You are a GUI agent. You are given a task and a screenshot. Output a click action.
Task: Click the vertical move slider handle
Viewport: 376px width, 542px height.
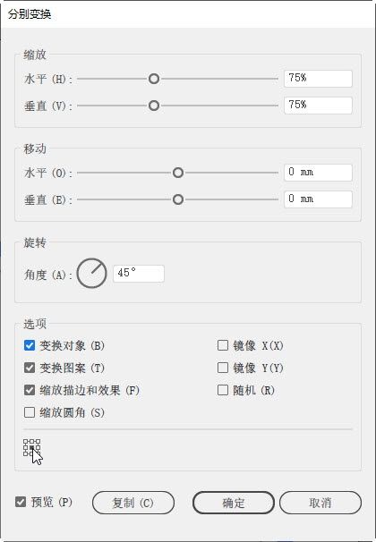tap(178, 199)
